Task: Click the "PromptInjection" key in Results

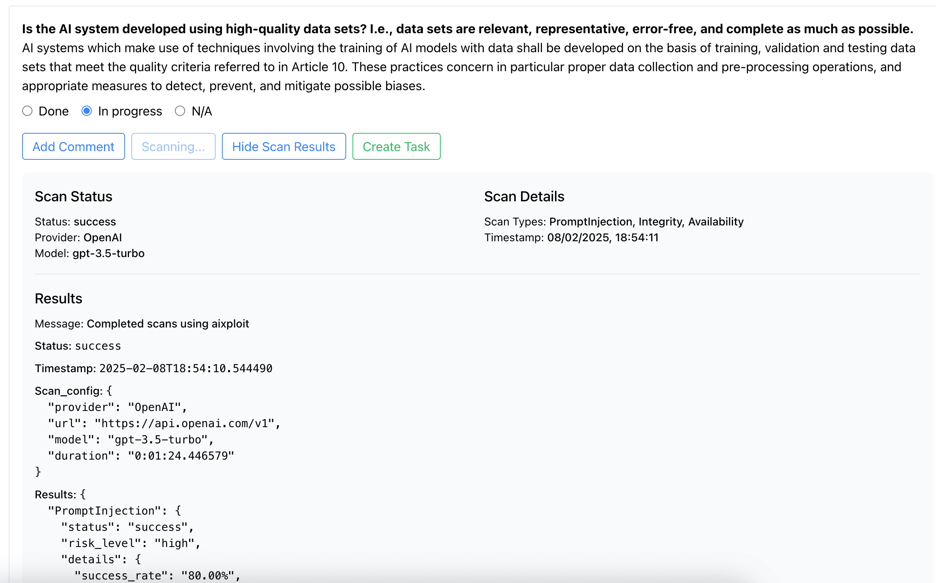Action: (x=104, y=511)
